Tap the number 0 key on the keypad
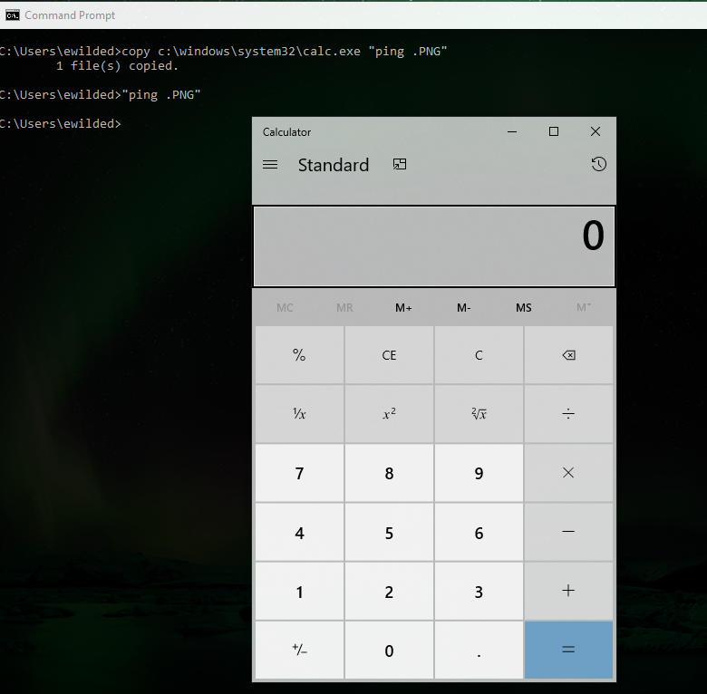 pos(389,650)
